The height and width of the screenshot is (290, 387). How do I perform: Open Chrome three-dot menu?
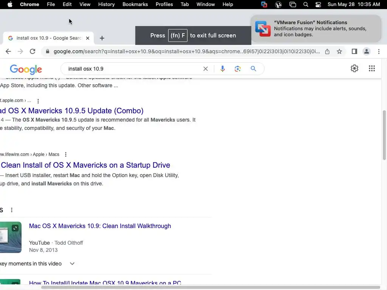coord(379,51)
